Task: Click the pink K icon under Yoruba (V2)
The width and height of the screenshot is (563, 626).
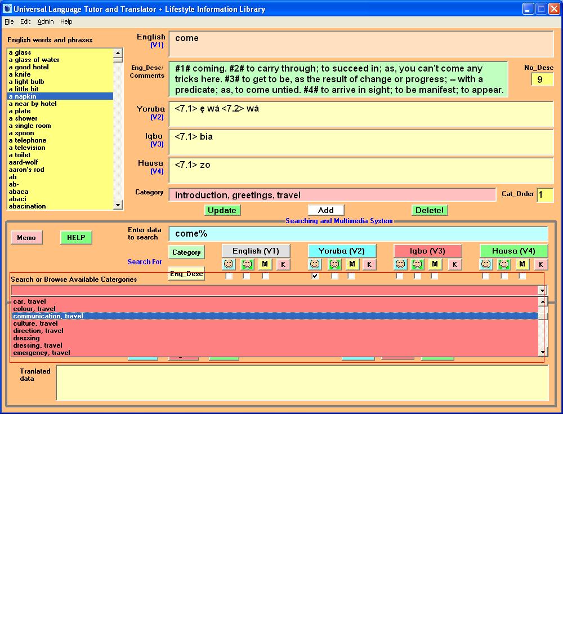Action: click(369, 264)
